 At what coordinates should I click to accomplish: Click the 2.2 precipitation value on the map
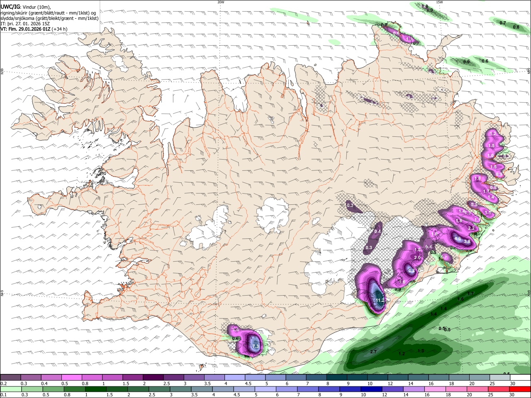471,228
